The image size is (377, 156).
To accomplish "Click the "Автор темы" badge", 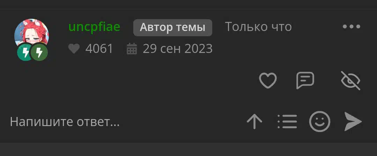I will 173,28.
